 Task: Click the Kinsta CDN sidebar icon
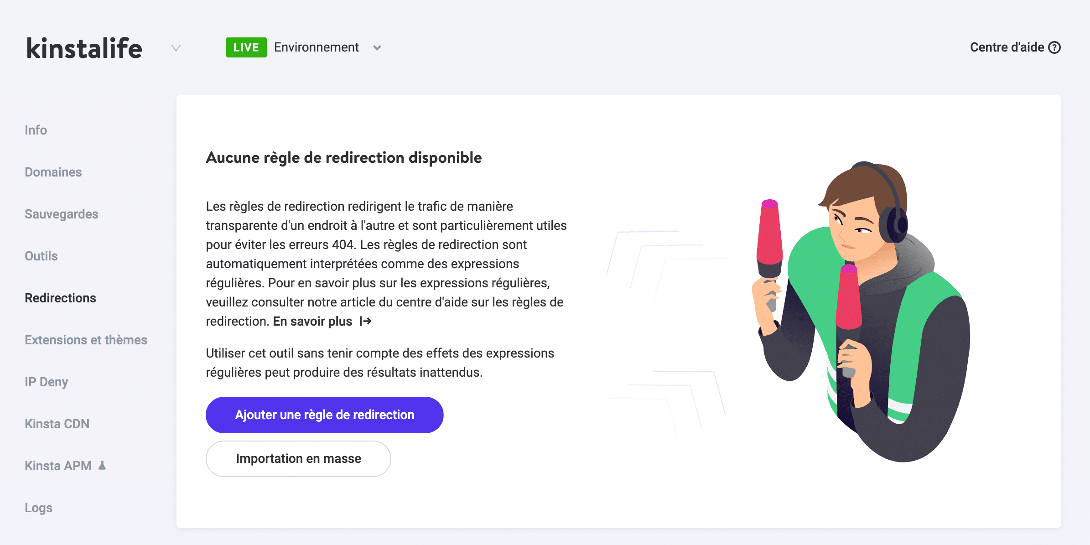pos(57,424)
